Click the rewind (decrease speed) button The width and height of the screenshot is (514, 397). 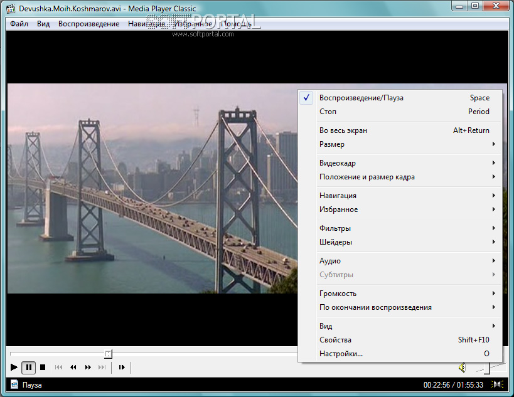pyautogui.click(x=73, y=368)
